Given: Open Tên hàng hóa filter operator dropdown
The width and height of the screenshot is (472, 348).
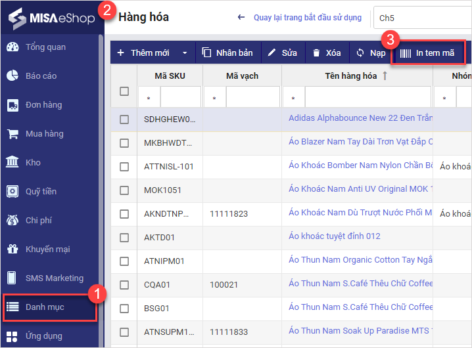Looking at the screenshot, I should point(293,97).
